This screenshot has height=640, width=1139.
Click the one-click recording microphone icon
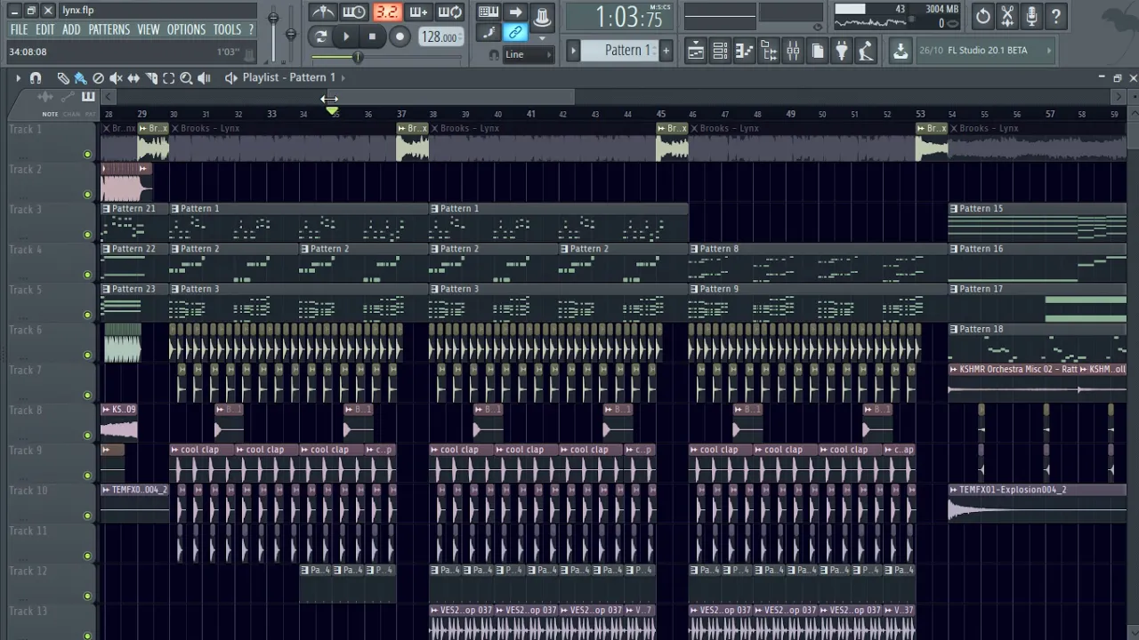[1031, 16]
